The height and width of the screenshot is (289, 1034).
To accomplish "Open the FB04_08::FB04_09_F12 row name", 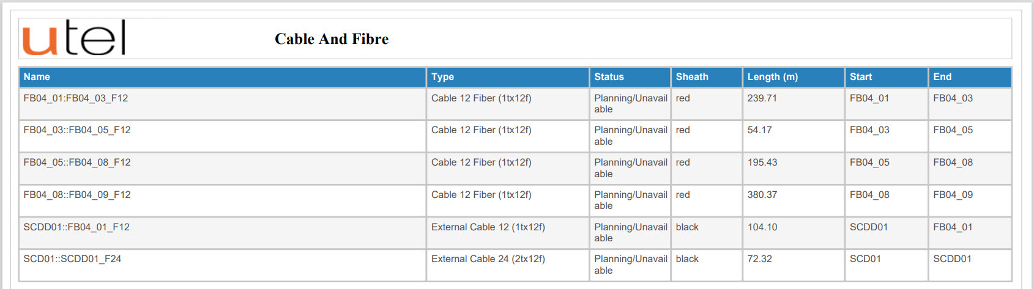I will [77, 195].
